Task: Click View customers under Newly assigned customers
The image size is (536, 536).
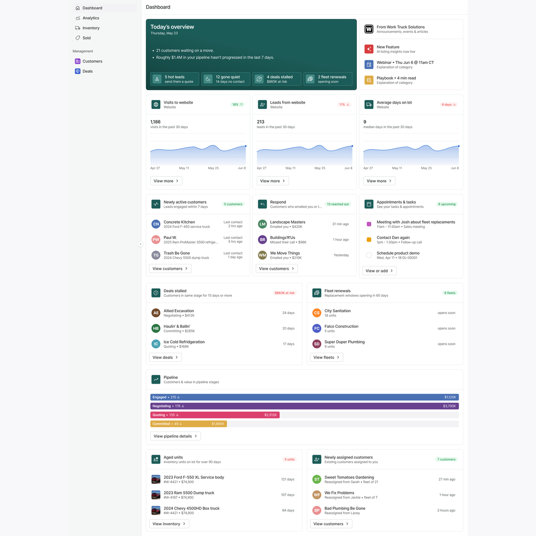Action: coord(331,524)
